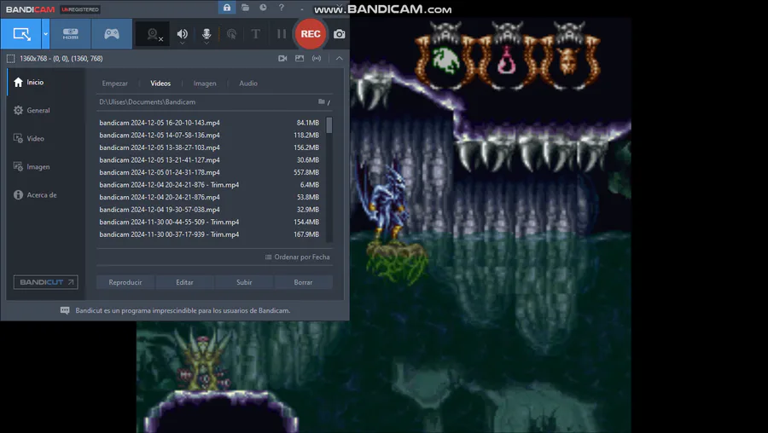
Task: Select bandicam 2024-12-04 20-24-21-876 - Trim.mp4
Action: click(210, 185)
